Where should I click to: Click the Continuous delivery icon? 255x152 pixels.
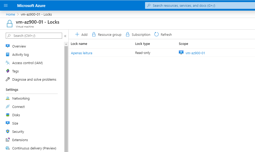click(x=8, y=148)
